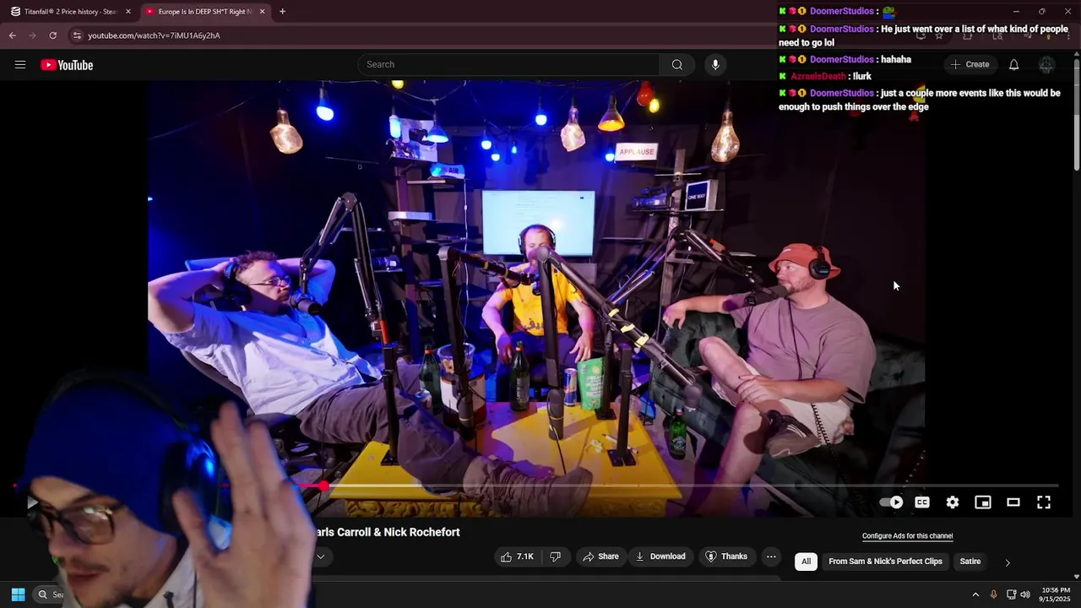1081x608 pixels.
Task: Dislike this video
Action: pos(556,556)
